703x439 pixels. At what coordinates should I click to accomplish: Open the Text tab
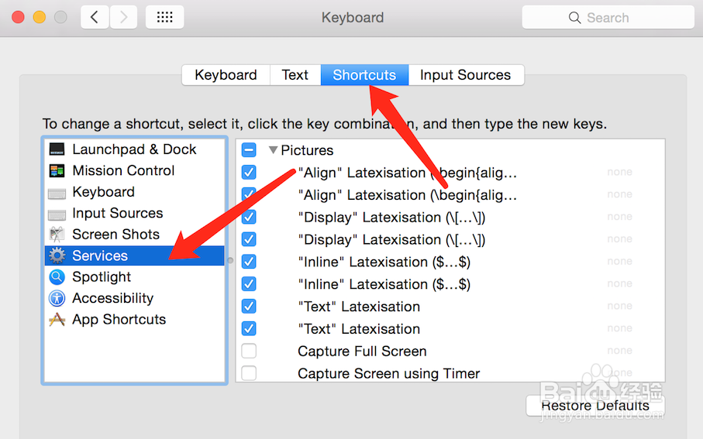[295, 75]
